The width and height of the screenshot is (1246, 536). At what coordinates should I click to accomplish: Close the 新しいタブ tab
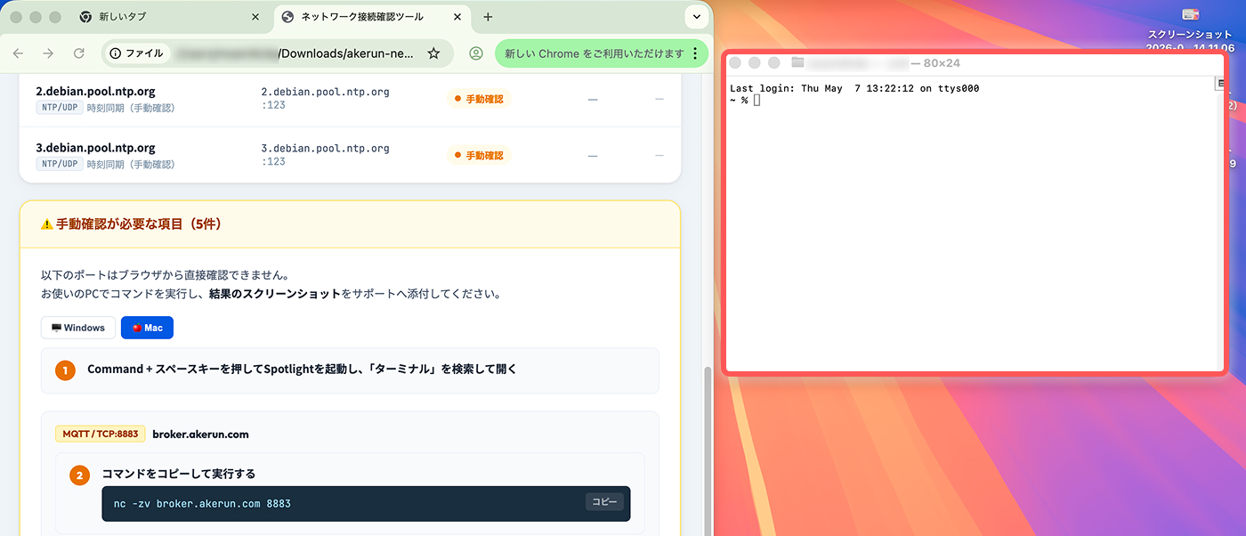click(255, 17)
